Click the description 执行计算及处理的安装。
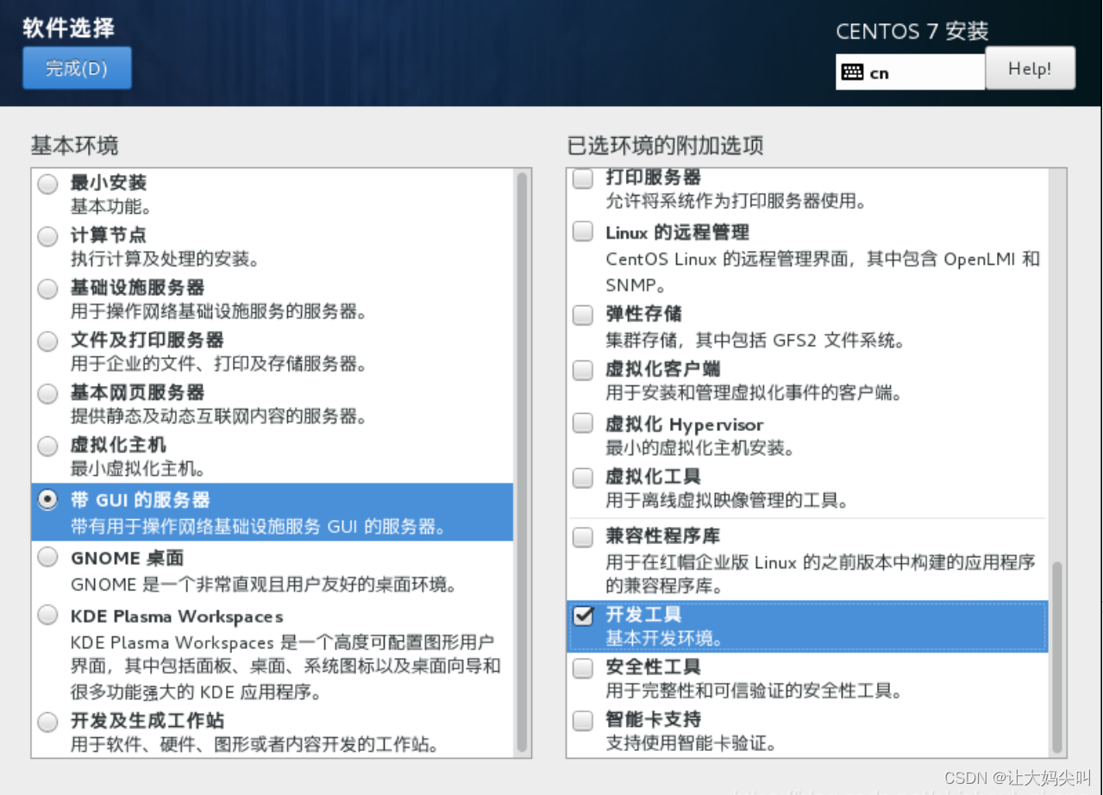The height and width of the screenshot is (795, 1103). [x=166, y=259]
